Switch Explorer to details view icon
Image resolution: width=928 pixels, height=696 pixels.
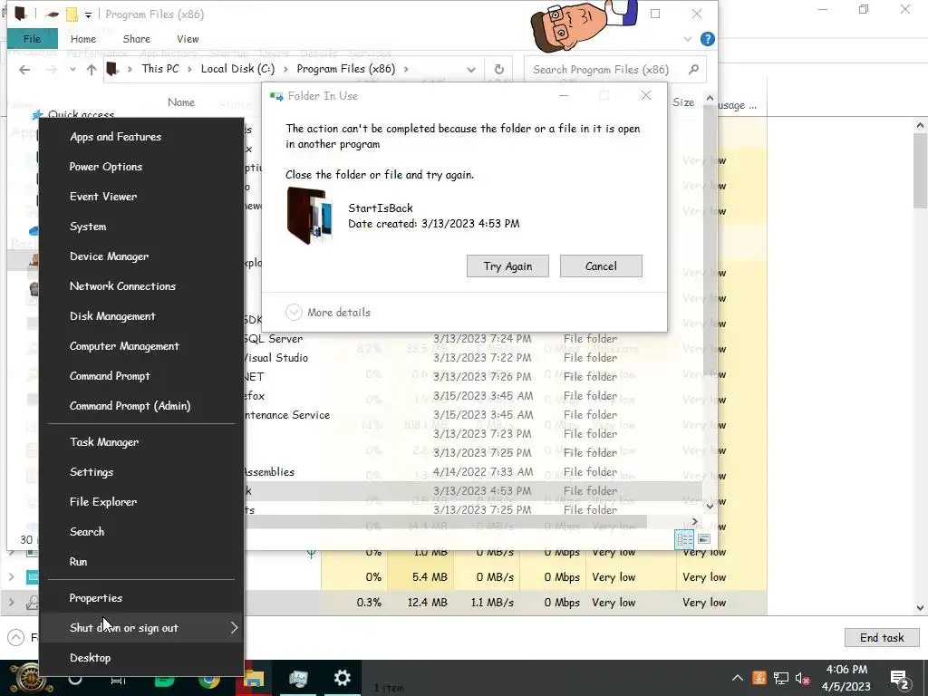[x=685, y=539]
